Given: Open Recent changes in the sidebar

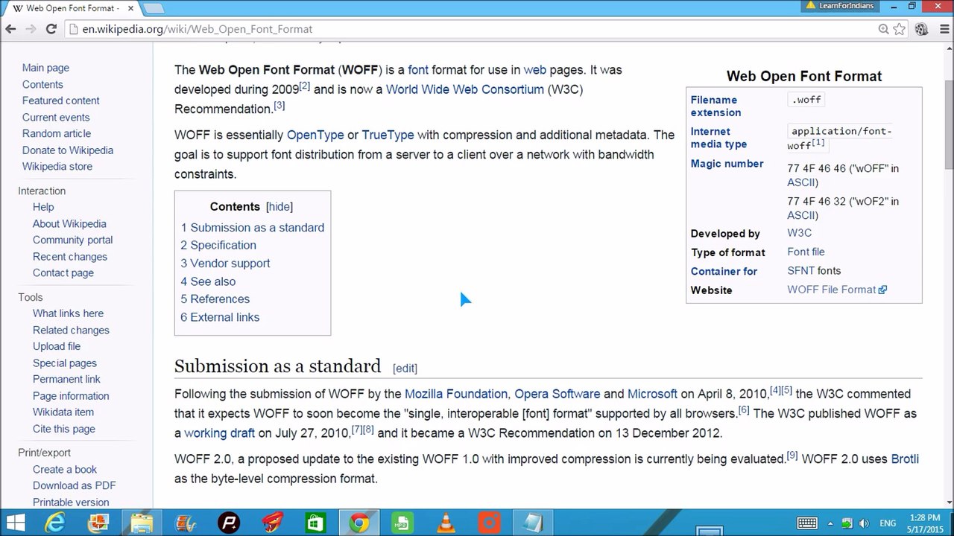Looking at the screenshot, I should coord(70,257).
